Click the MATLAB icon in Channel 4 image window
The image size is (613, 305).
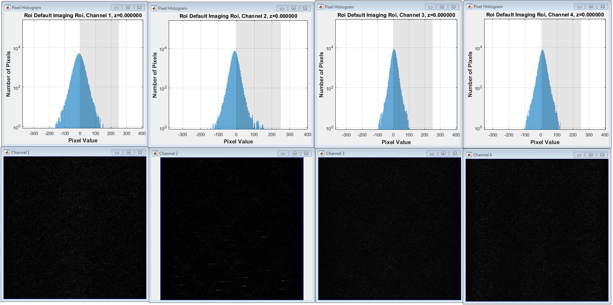pyautogui.click(x=469, y=155)
